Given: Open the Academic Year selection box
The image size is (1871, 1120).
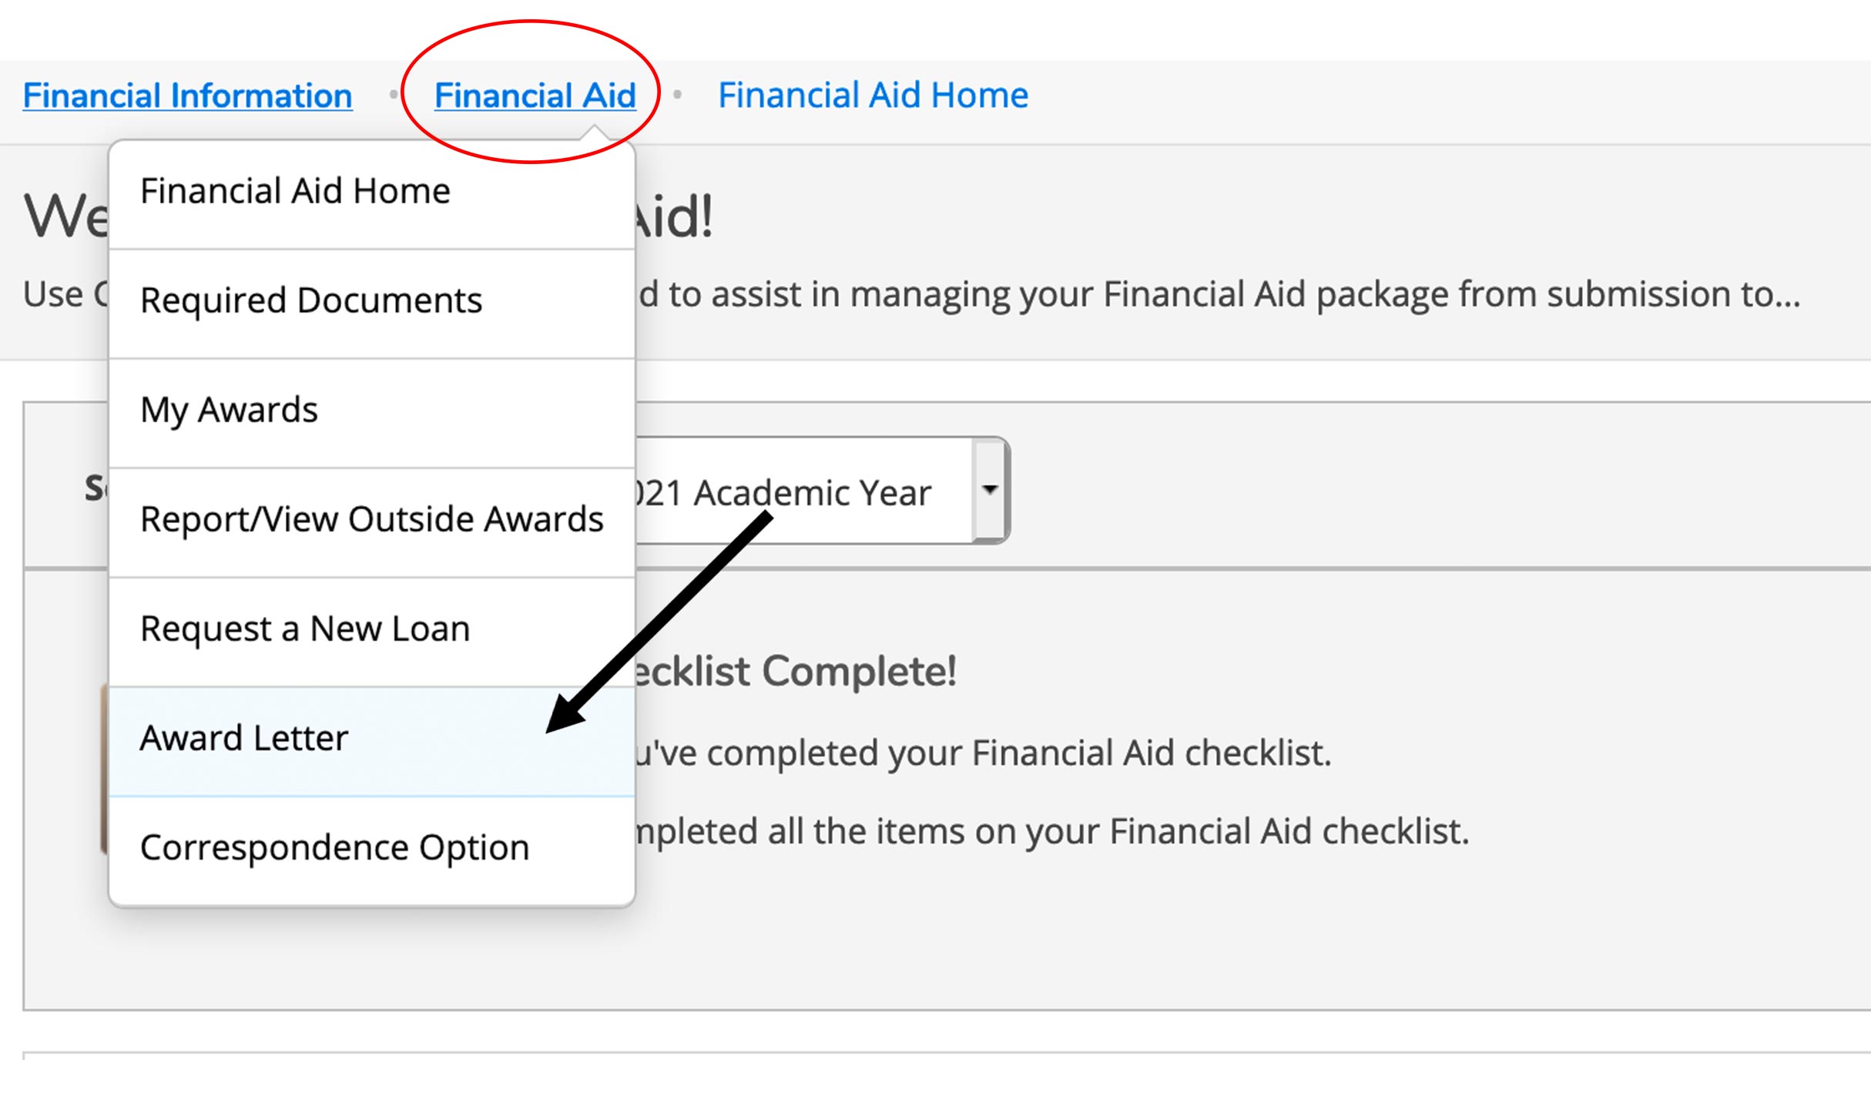Looking at the screenshot, I should (x=801, y=492).
